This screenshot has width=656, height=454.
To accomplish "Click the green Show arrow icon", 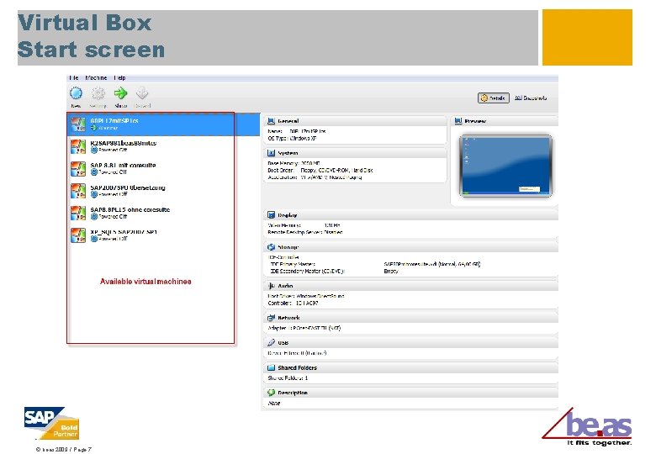I will pos(120,93).
